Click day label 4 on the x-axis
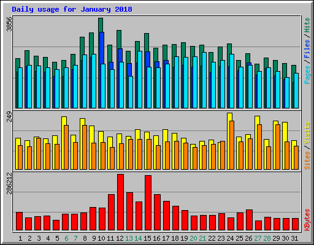 point(48,238)
